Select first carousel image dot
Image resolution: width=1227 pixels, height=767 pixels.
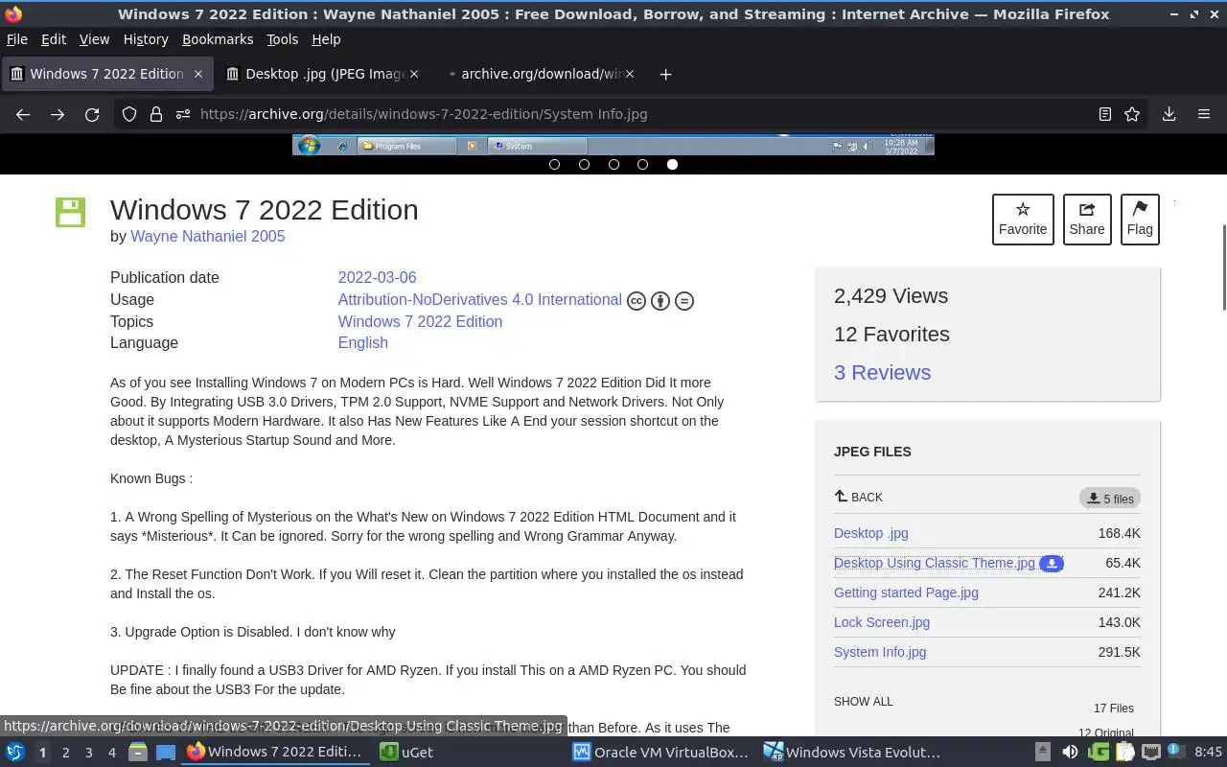pyautogui.click(x=554, y=164)
